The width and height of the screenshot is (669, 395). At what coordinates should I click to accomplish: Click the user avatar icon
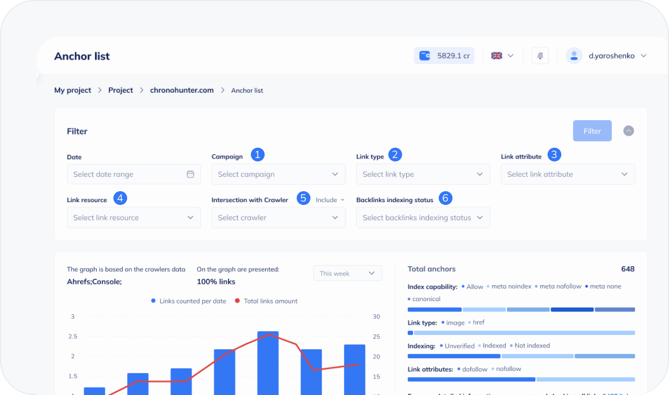(573, 56)
